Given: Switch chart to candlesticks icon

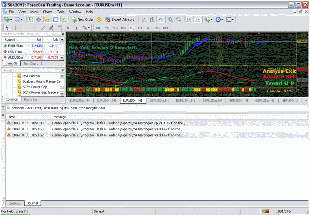Looking at the screenshot, I should click(x=152, y=19).
